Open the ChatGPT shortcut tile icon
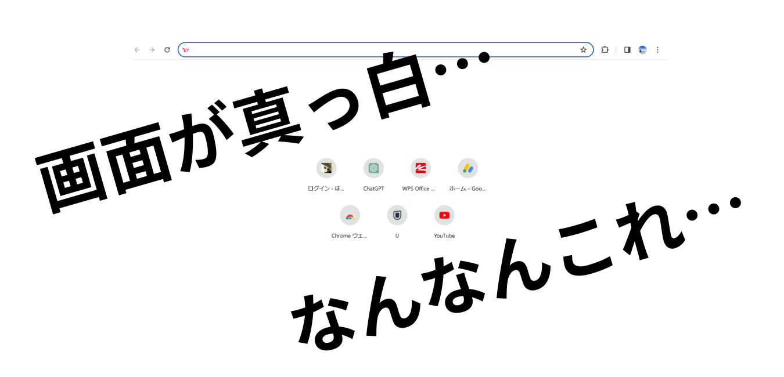The width and height of the screenshot is (784, 377). (x=373, y=168)
